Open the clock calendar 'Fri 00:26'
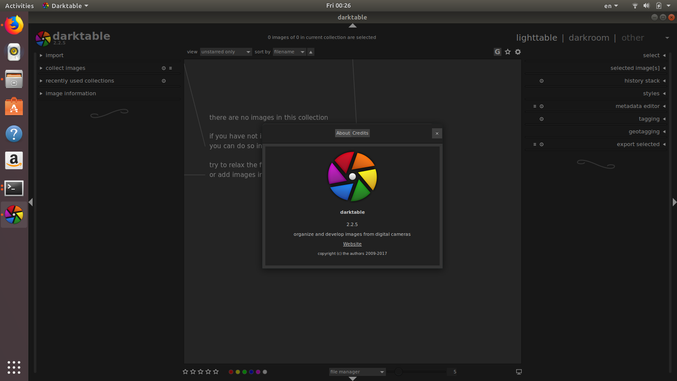 [338, 6]
